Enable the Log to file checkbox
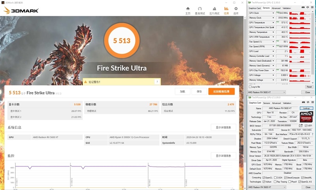The image size is (316, 190). coord(250,87)
